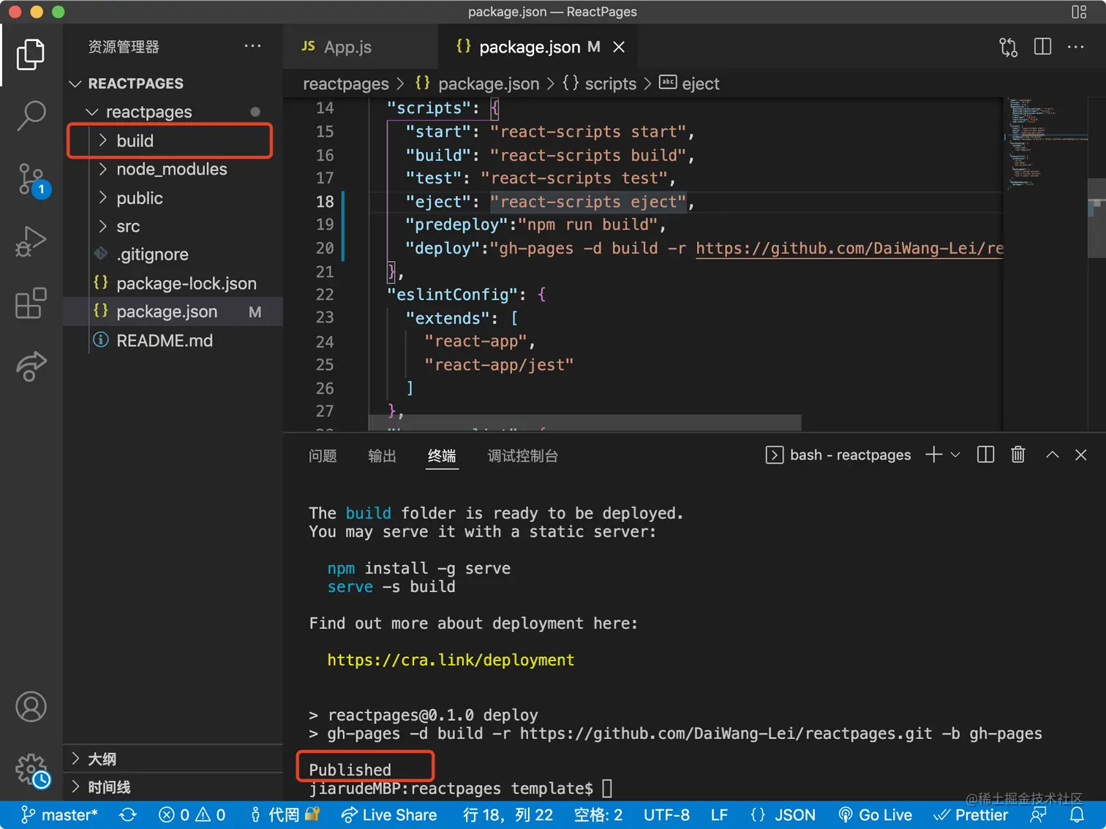1106x829 pixels.
Task: Switch to the App.js tab
Action: point(360,47)
